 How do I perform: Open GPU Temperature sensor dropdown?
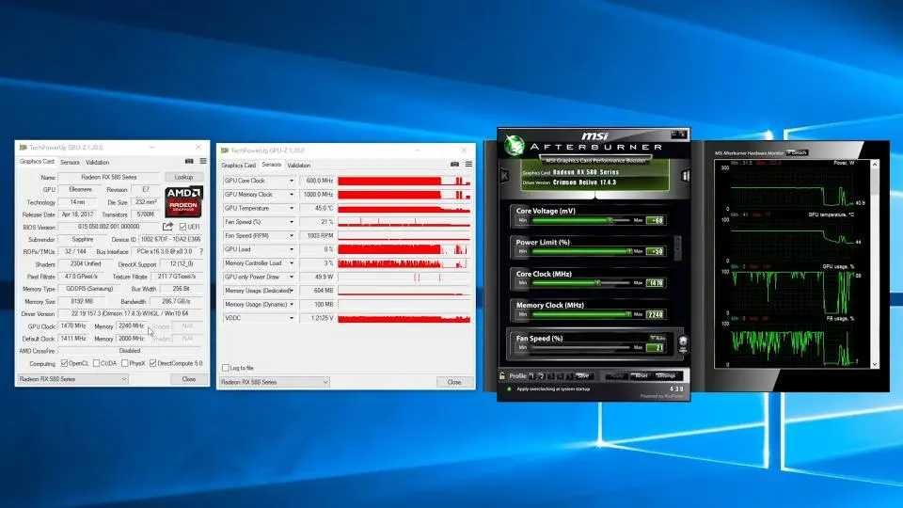click(292, 209)
